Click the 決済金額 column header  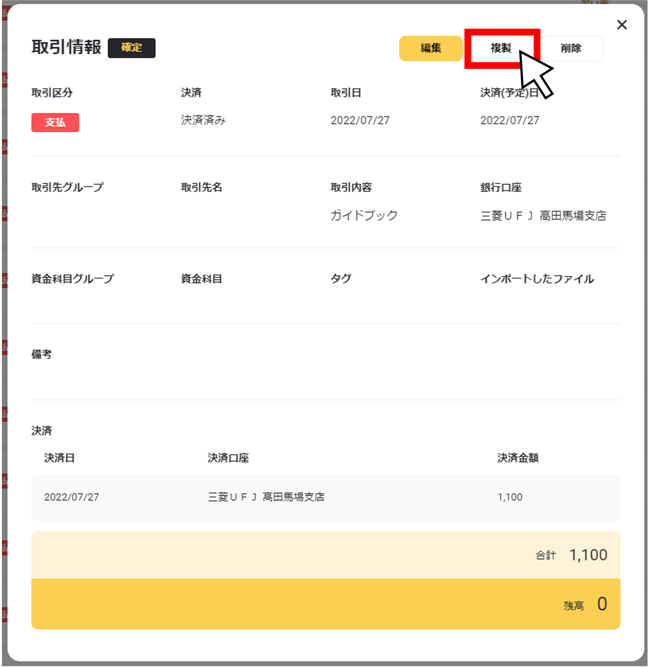[518, 458]
